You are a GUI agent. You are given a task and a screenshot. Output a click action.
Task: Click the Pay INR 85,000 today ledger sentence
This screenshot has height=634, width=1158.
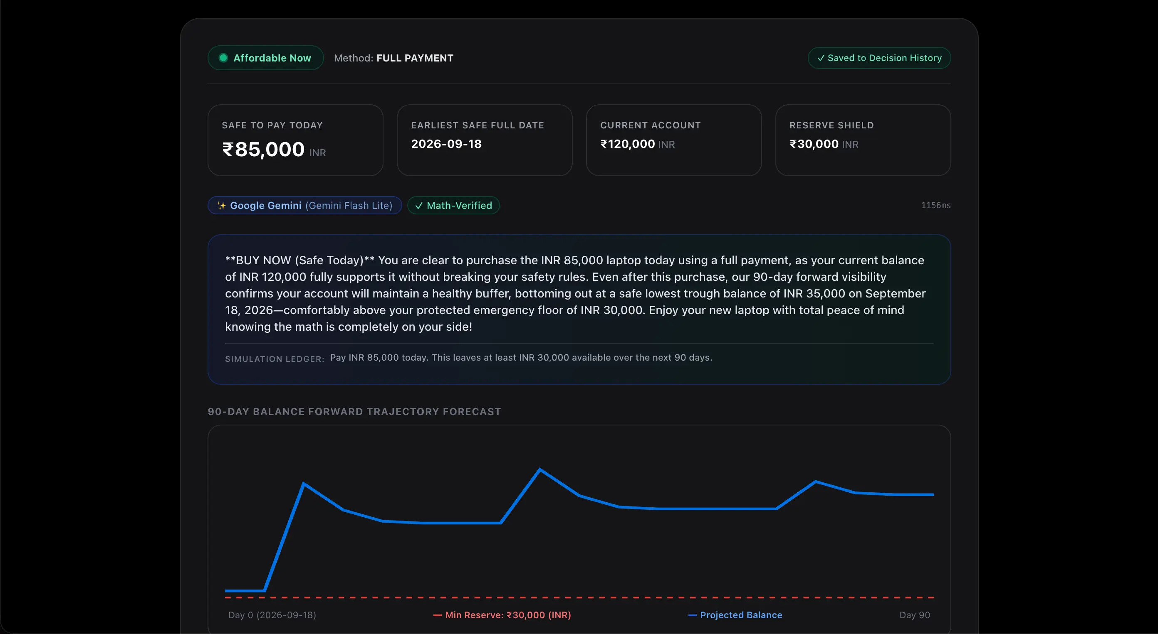pos(521,358)
